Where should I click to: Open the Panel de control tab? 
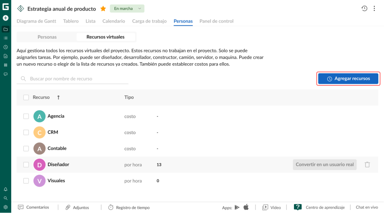216,21
